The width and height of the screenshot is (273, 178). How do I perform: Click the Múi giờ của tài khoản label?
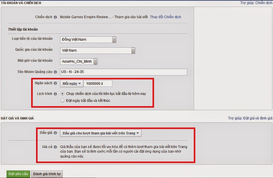click(x=35, y=61)
